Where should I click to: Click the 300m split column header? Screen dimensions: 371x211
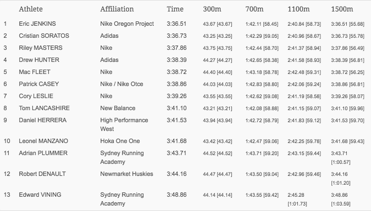(x=212, y=9)
